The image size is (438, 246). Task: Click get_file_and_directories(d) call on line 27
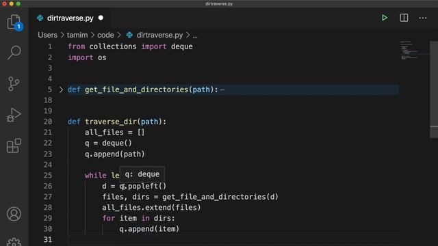point(220,197)
